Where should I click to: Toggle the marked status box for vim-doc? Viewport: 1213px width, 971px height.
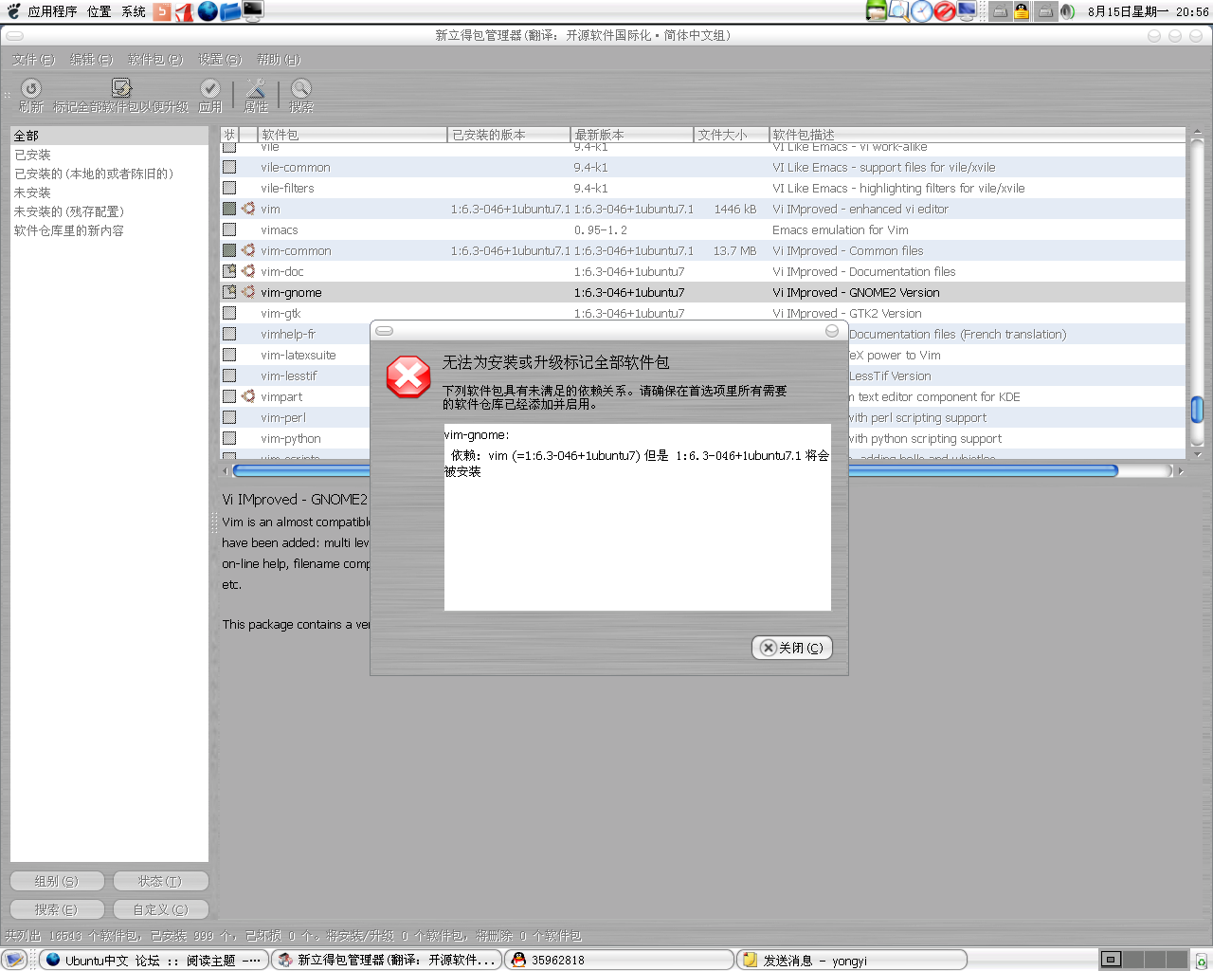229,271
